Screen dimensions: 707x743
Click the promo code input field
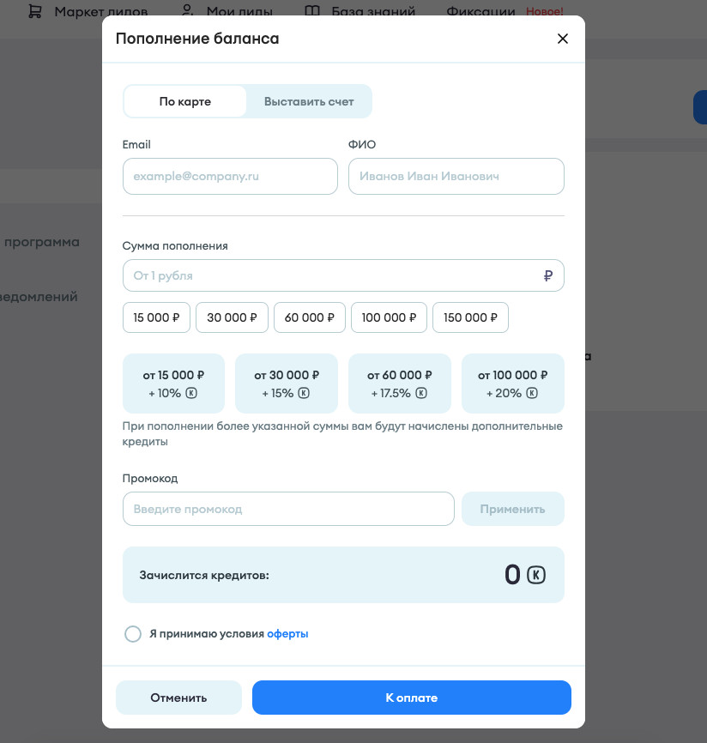[288, 509]
